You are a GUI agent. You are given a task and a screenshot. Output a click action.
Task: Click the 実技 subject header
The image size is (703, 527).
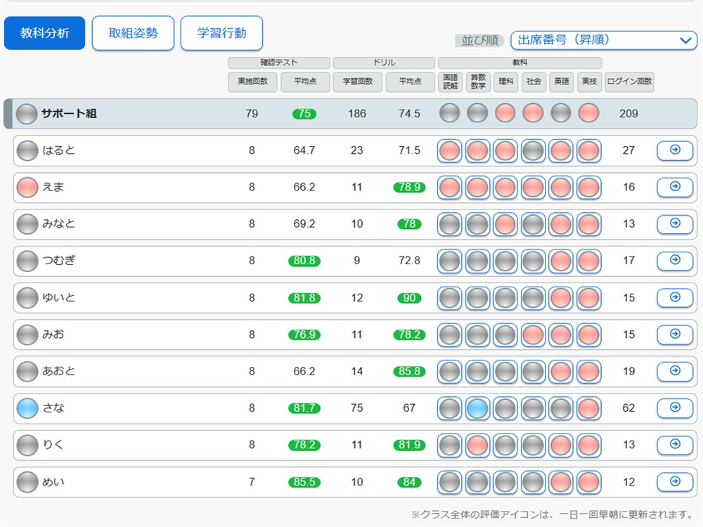[x=589, y=82]
